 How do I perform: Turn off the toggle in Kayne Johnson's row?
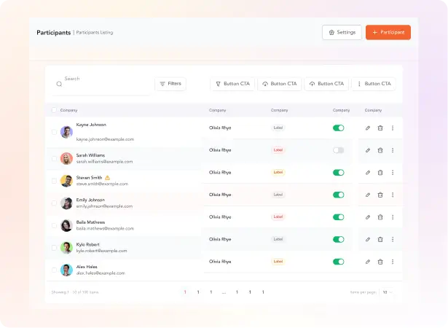click(338, 128)
